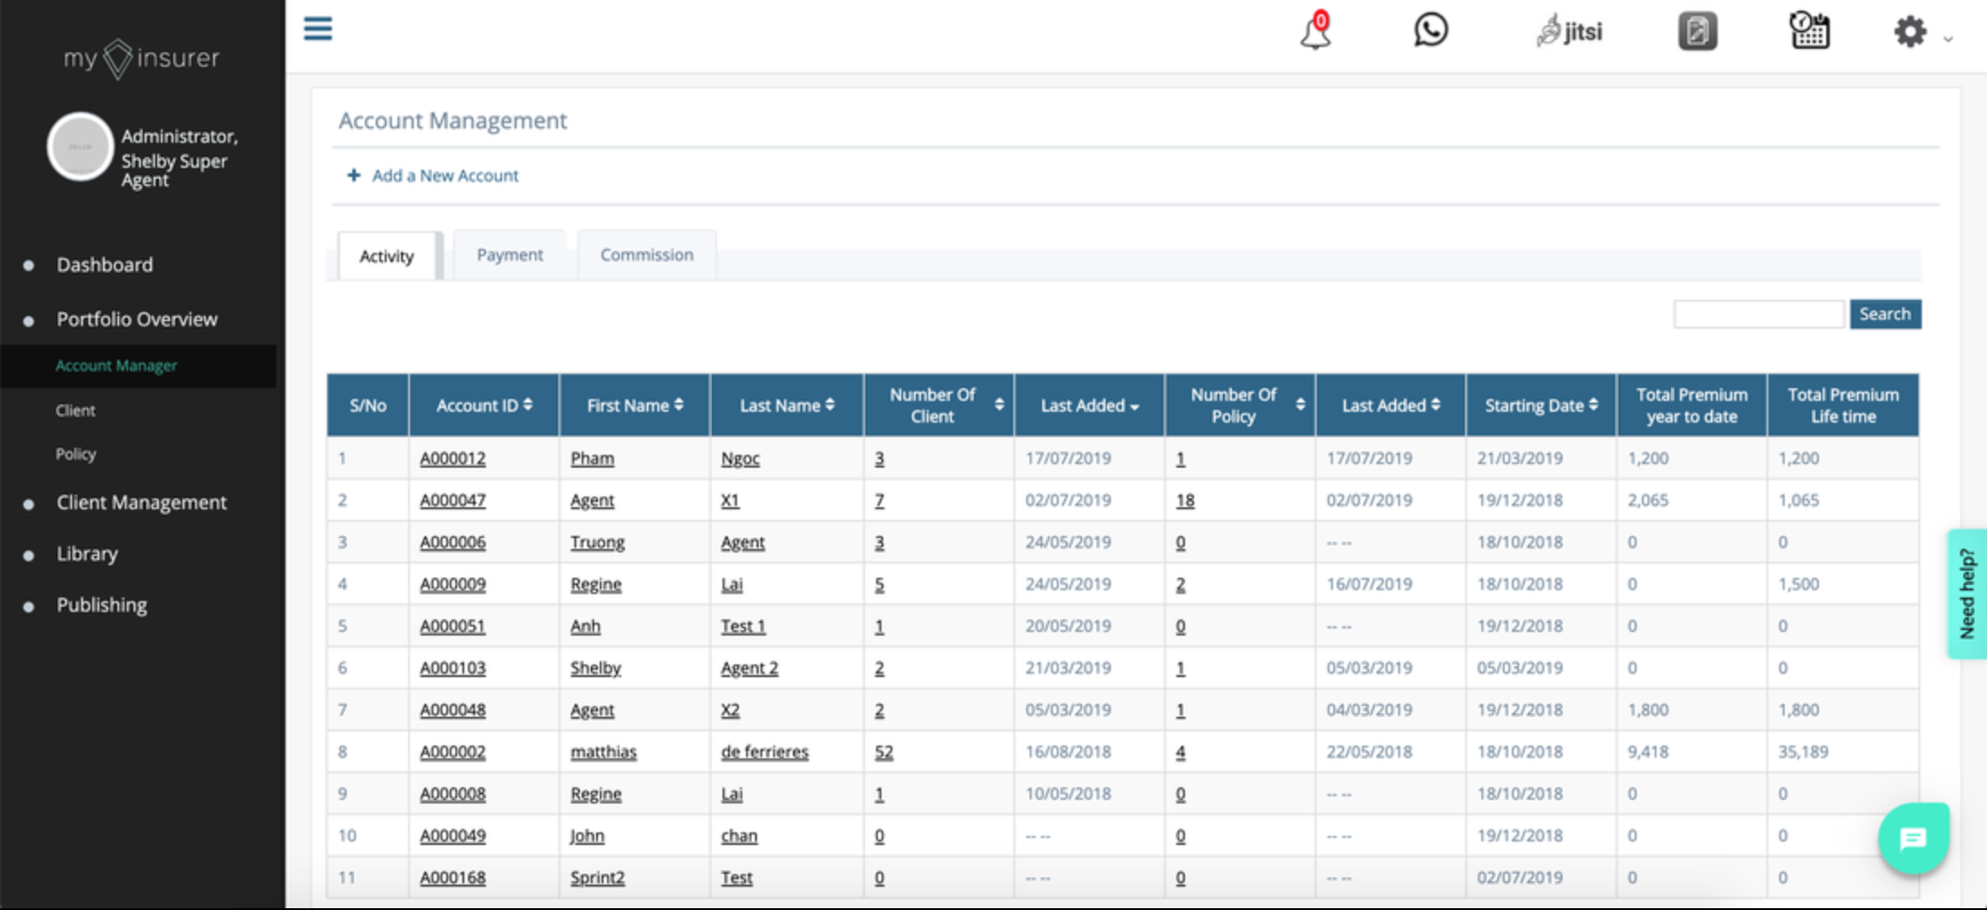The width and height of the screenshot is (1987, 910).
Task: Click policy count 18 for A000047
Action: click(1185, 500)
